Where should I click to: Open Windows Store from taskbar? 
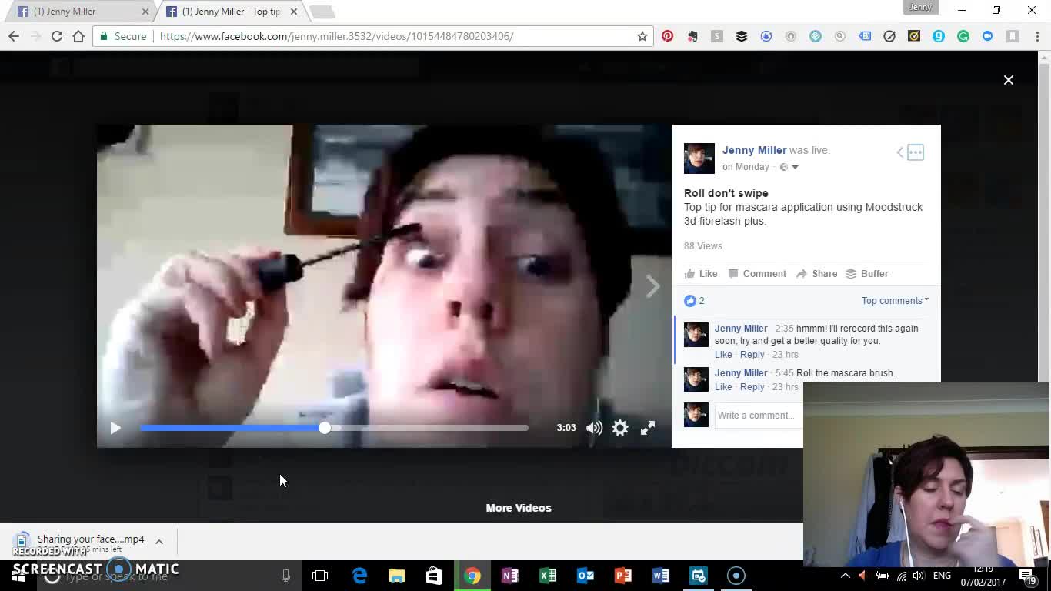coord(435,576)
